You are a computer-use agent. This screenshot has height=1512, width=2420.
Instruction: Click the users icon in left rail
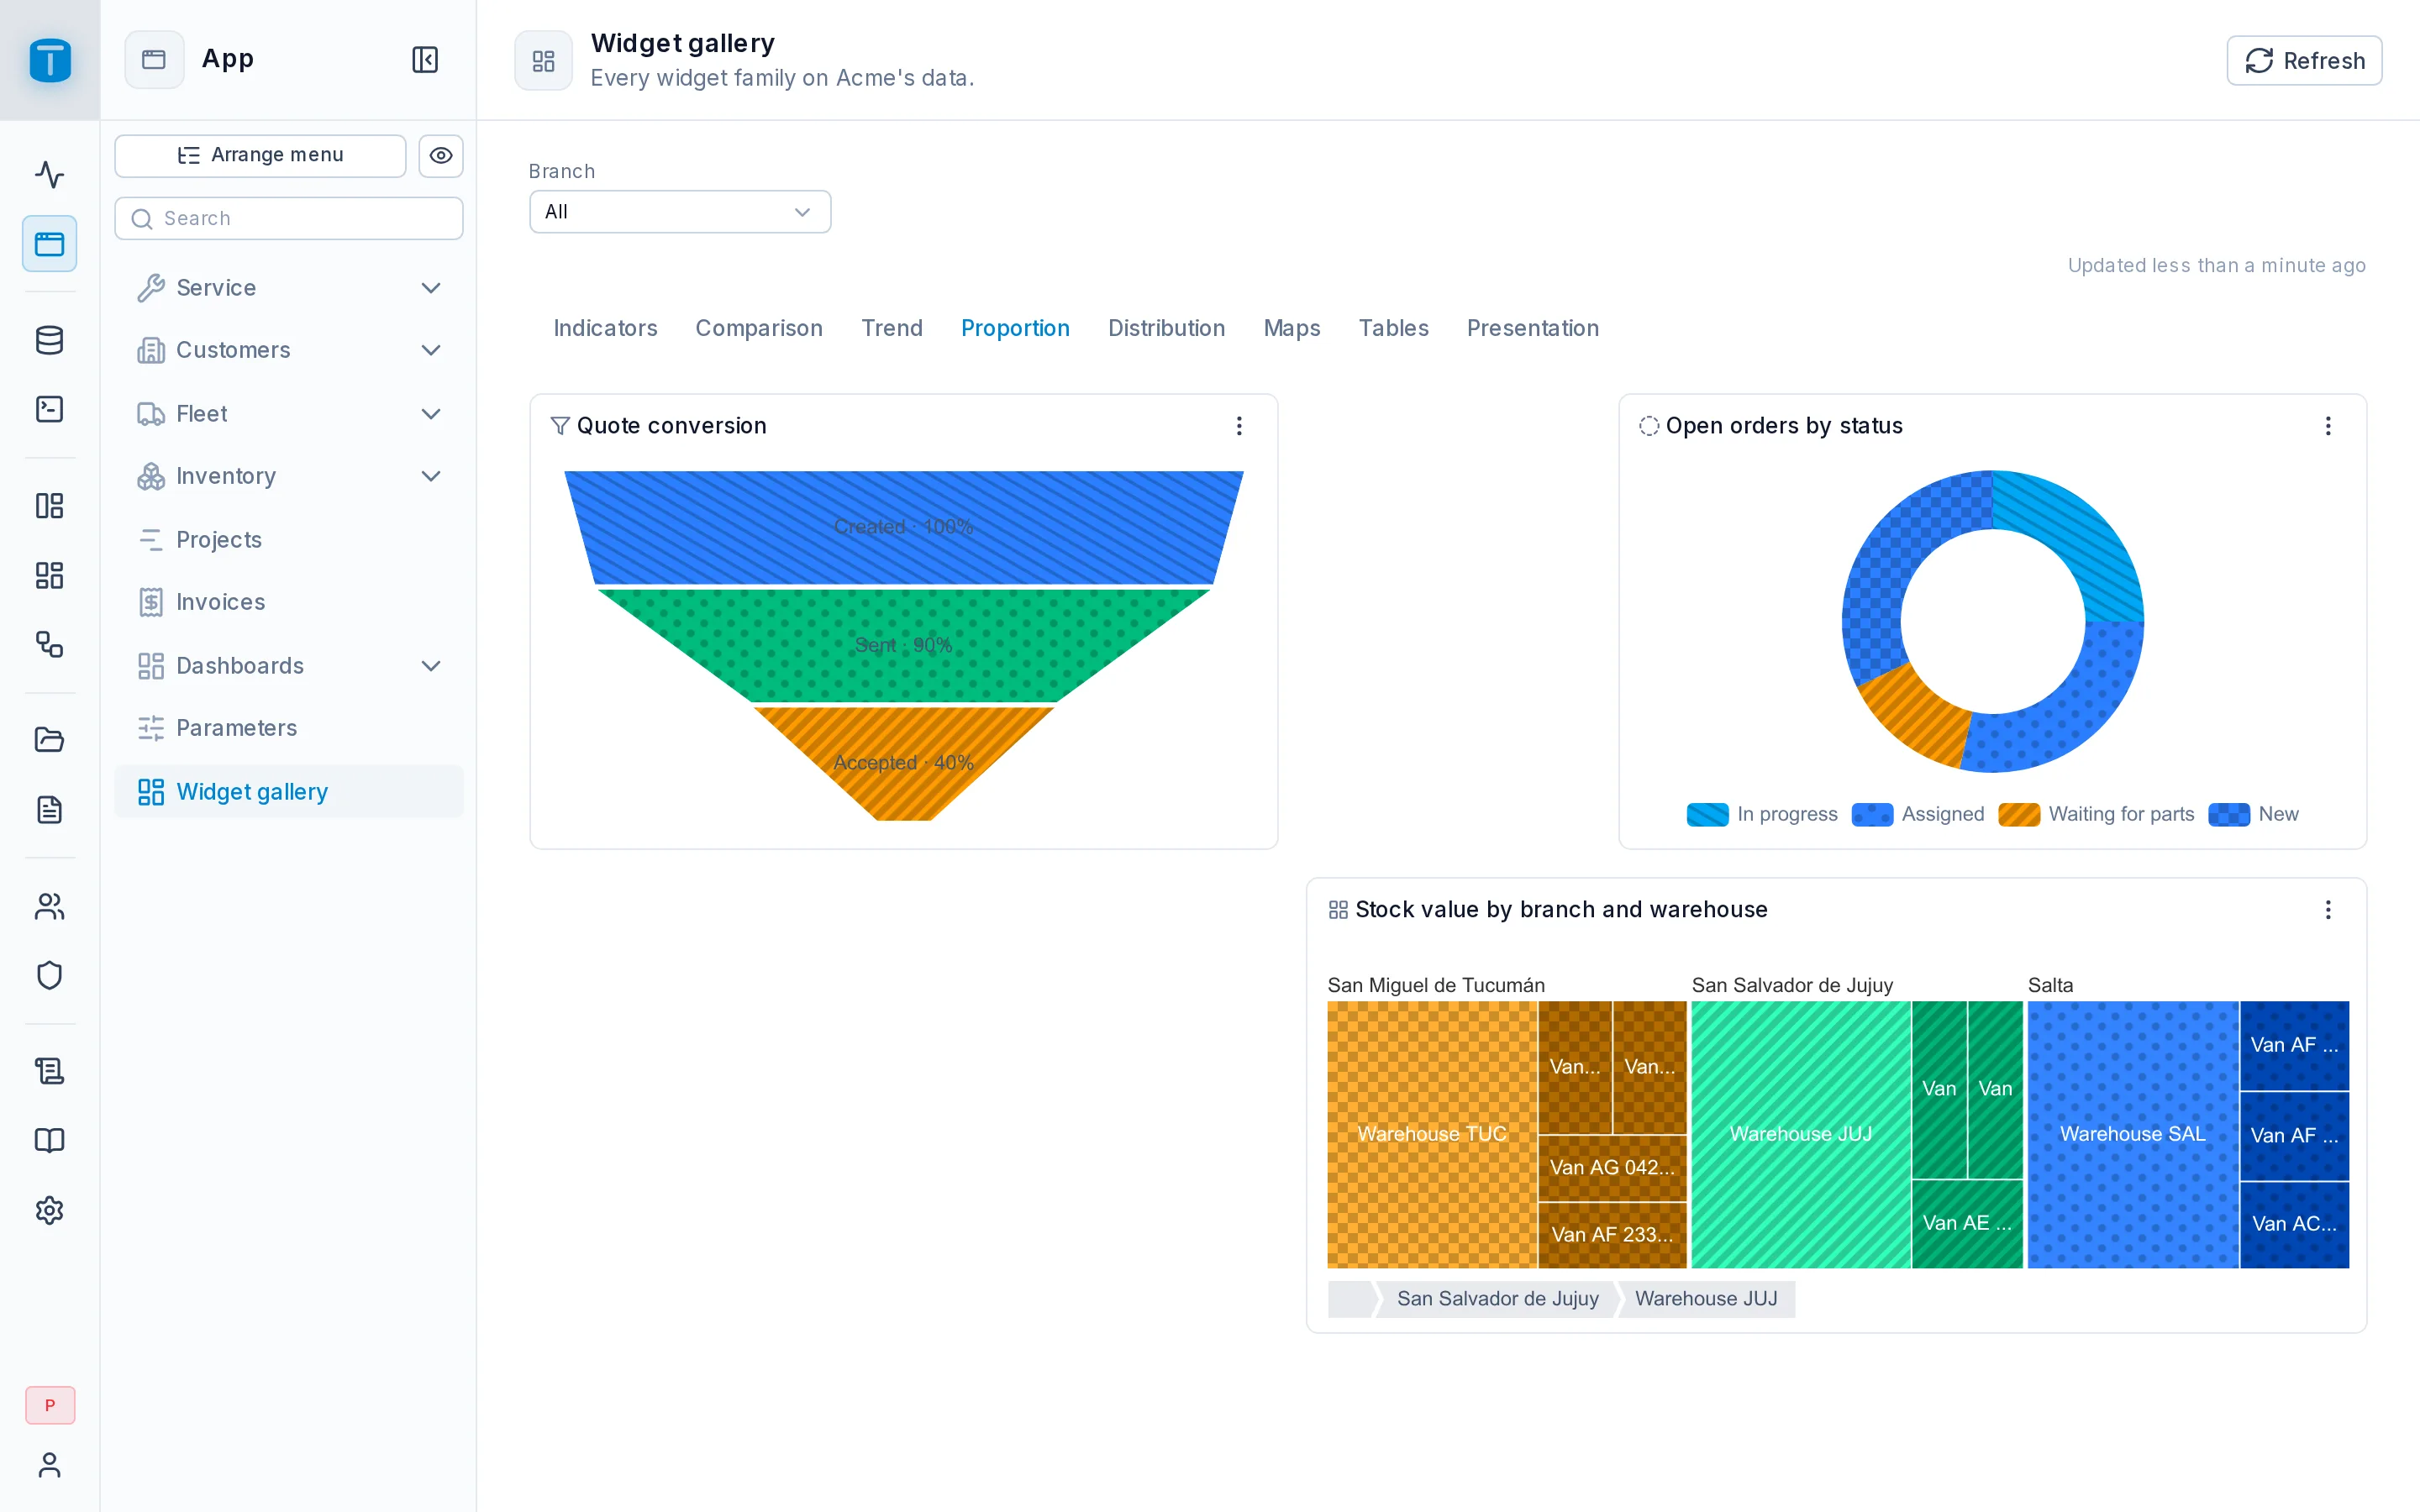tap(49, 906)
